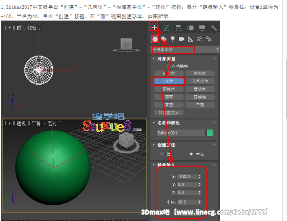The image size is (287, 221).
Task: Click the 键盘输入 rollout grip dots
Action: tap(215, 165)
